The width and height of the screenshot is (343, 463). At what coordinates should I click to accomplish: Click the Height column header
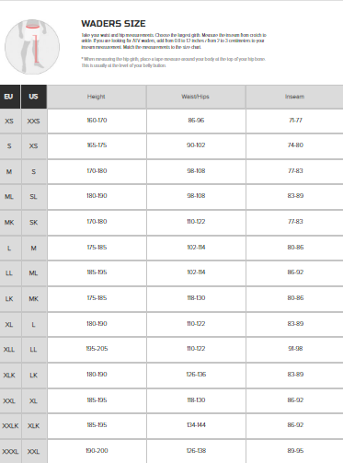(x=97, y=97)
